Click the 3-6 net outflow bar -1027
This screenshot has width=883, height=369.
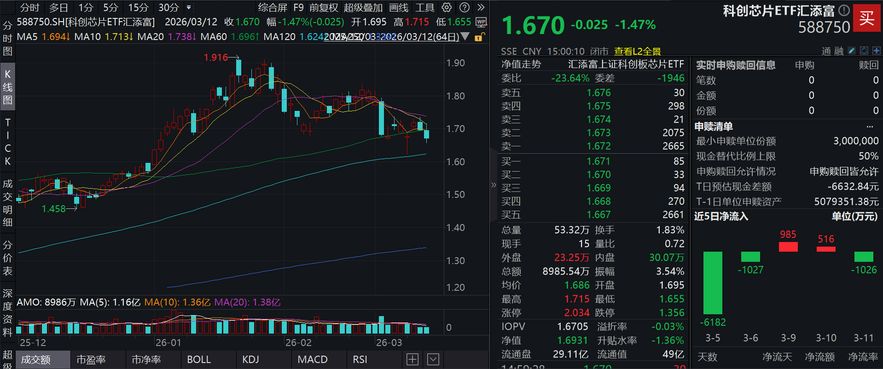(750, 257)
